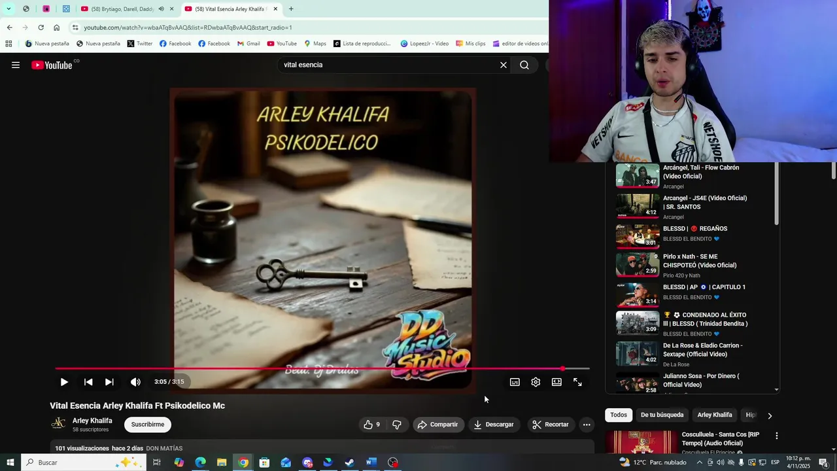The height and width of the screenshot is (471, 837).
Task: Mute audio icon on Brytiago tab
Action: (161, 9)
